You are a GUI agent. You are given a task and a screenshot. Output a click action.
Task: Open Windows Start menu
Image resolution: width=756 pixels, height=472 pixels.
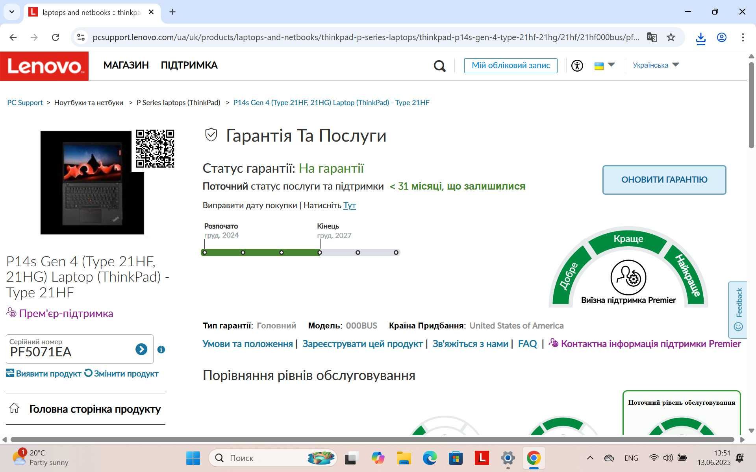tap(193, 458)
